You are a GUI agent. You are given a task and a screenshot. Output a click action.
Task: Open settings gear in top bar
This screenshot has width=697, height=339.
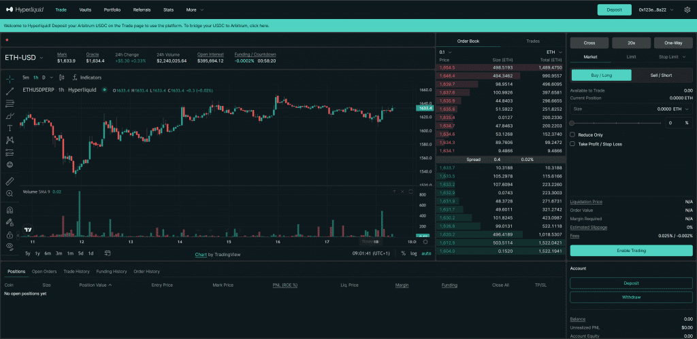tap(687, 10)
